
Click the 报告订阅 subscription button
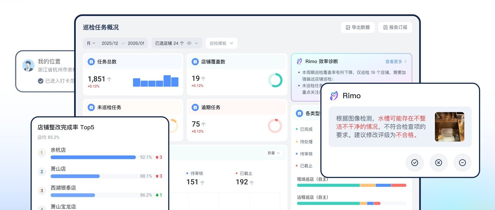tap(395, 27)
